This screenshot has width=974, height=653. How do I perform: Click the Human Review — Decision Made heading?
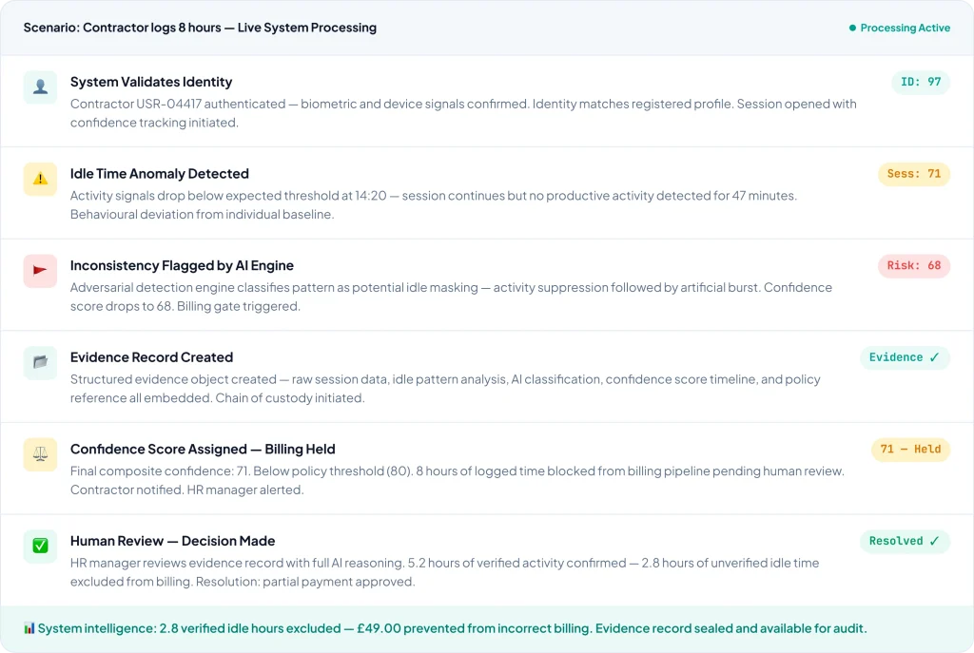[172, 541]
